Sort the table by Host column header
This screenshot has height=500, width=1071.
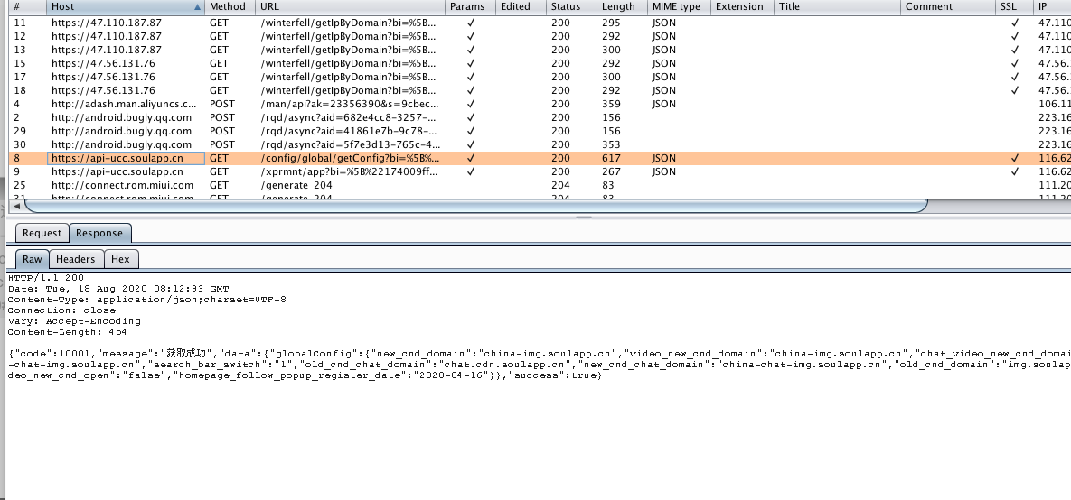(126, 7)
